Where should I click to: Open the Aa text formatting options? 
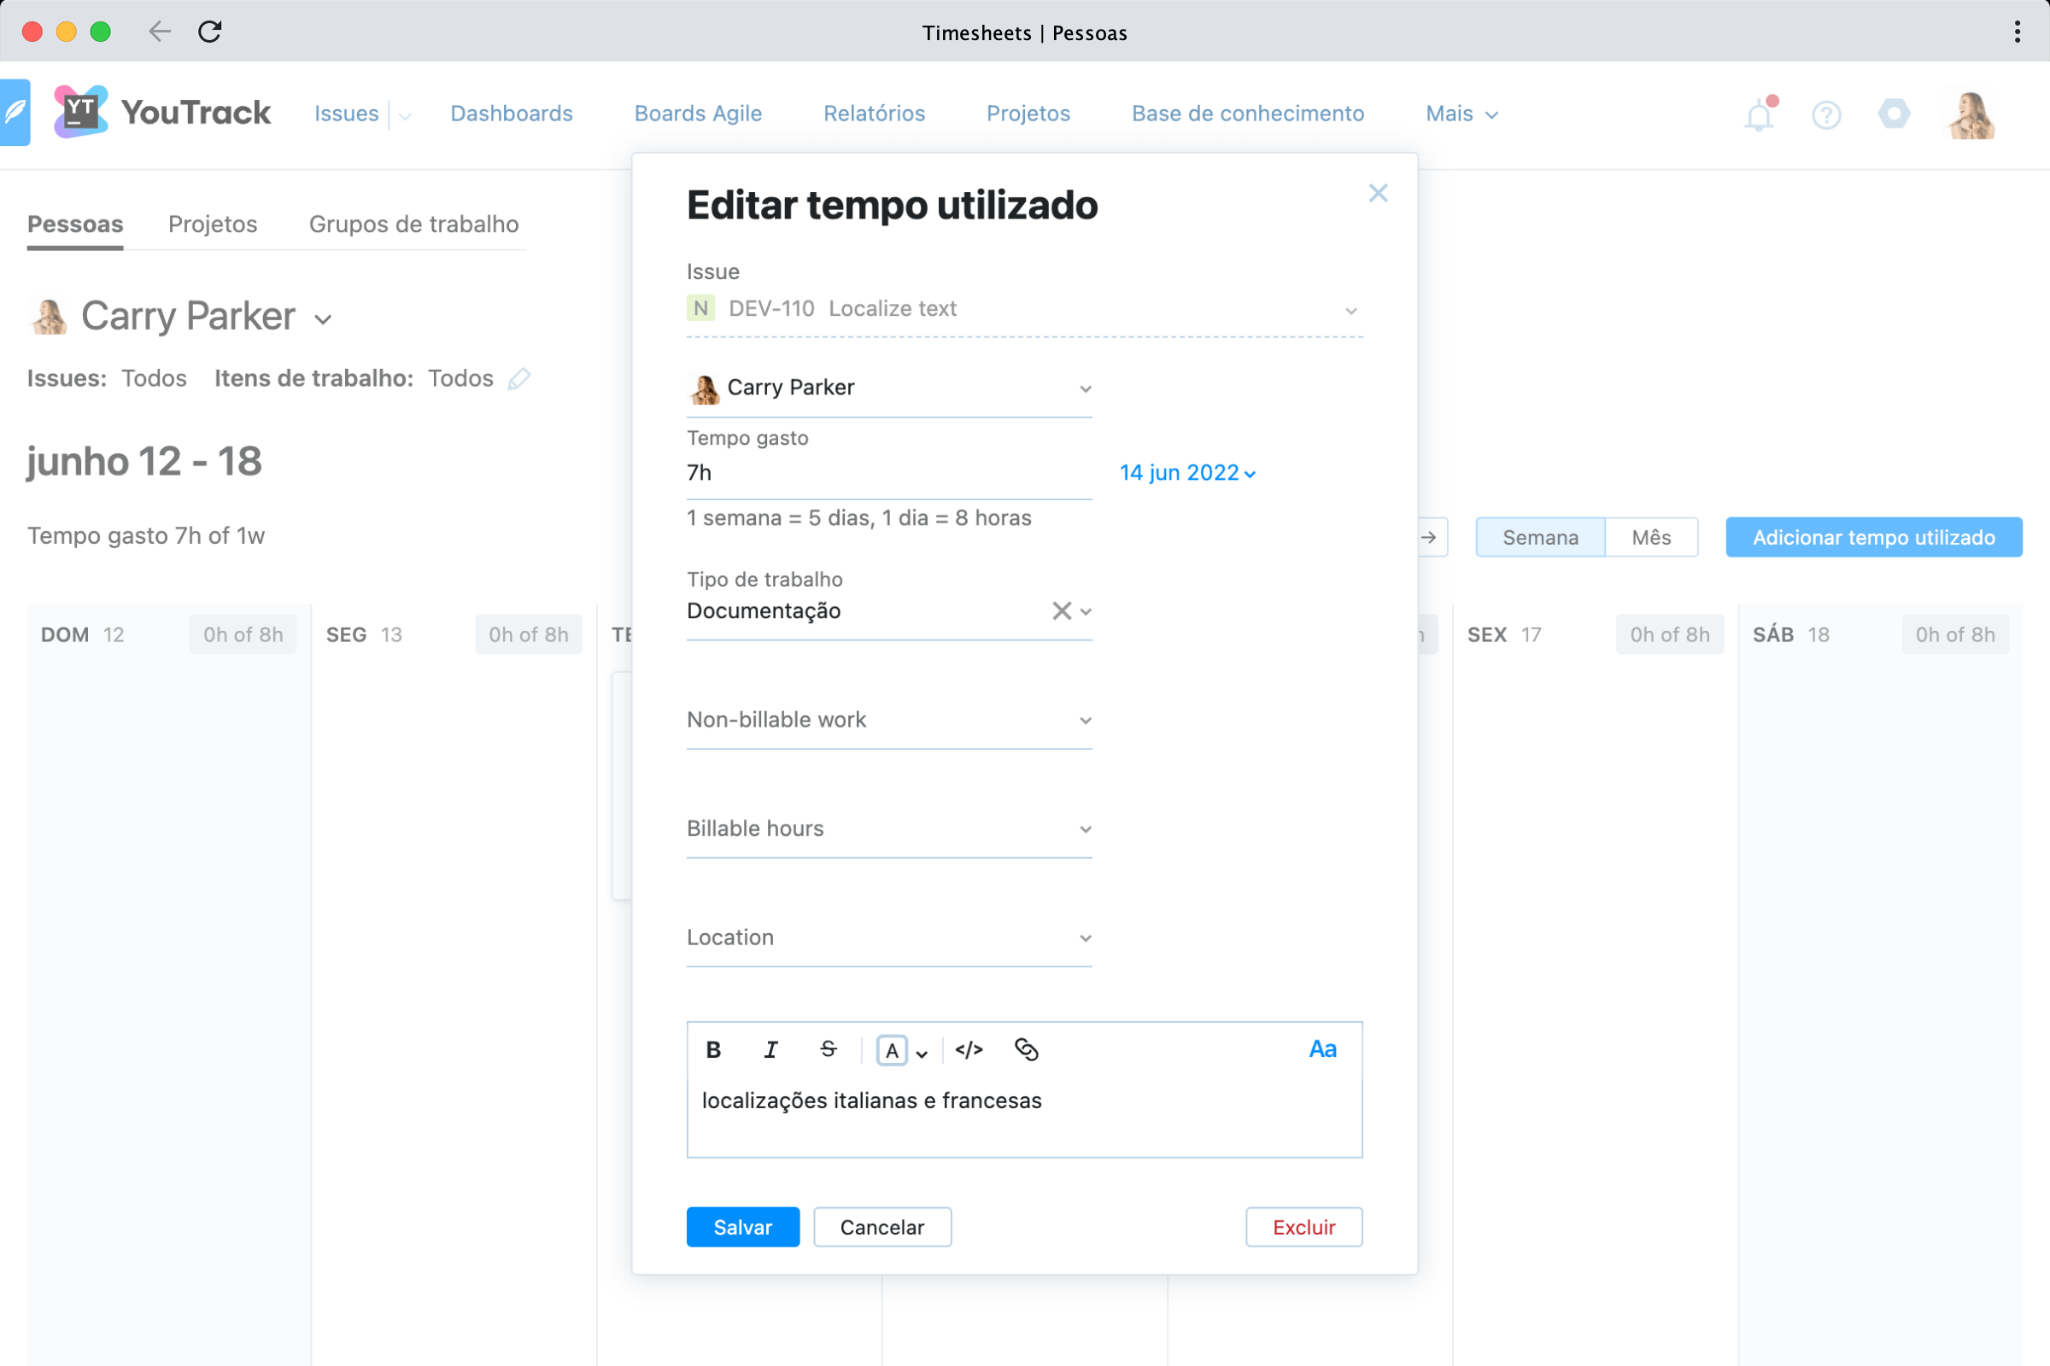1322,1049
